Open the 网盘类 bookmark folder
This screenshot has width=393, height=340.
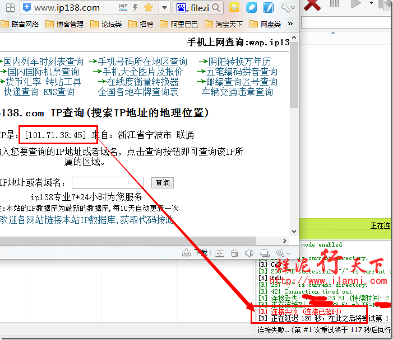click(265, 24)
